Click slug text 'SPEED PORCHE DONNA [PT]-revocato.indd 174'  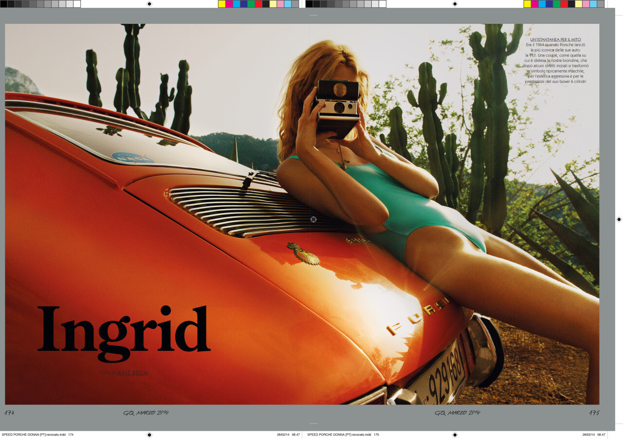pyautogui.click(x=37, y=435)
